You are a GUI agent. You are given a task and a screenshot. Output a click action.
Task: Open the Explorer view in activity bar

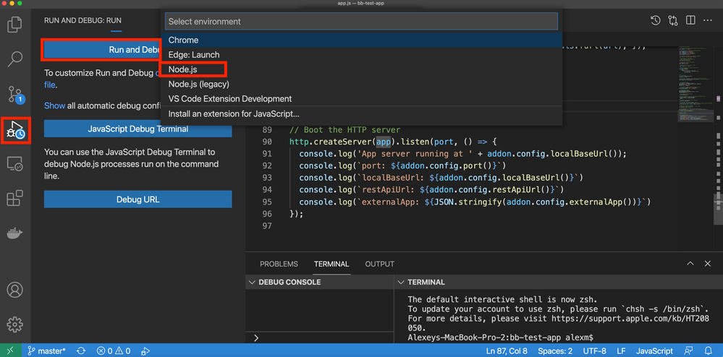click(14, 25)
